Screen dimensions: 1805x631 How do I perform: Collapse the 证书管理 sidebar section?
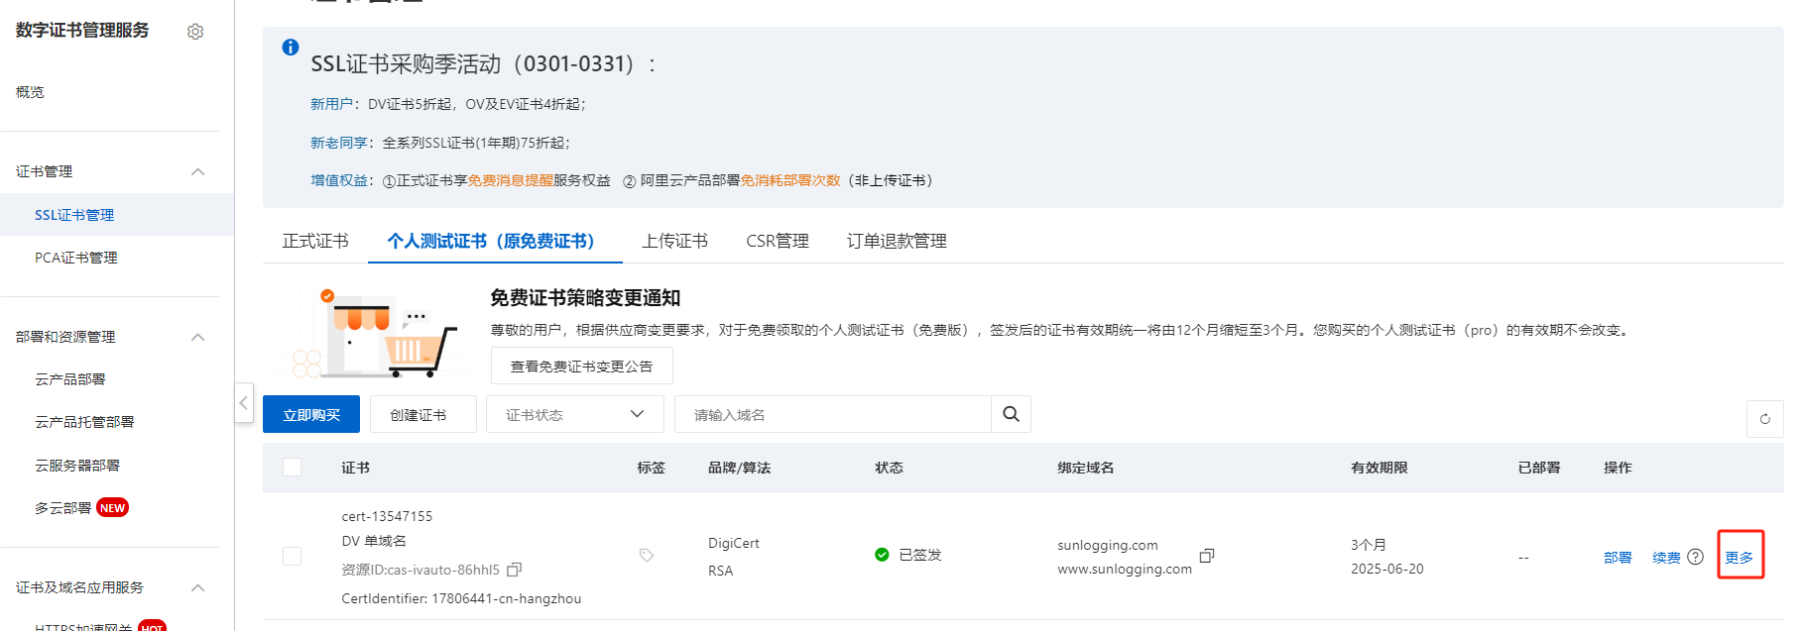(x=197, y=171)
